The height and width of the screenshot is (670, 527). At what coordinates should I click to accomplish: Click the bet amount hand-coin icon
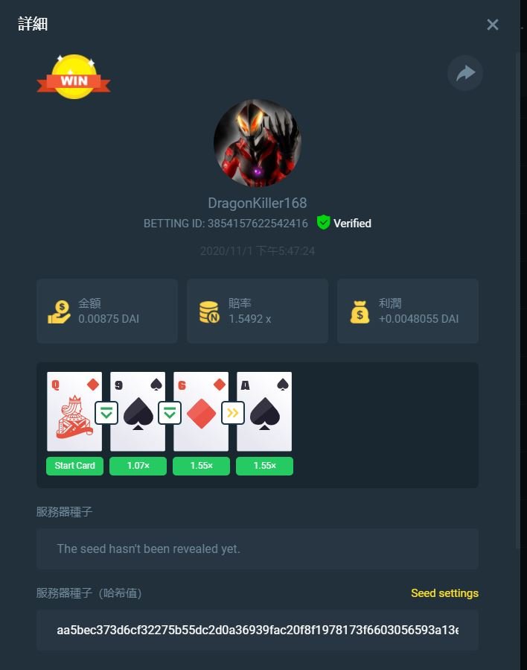coord(59,312)
